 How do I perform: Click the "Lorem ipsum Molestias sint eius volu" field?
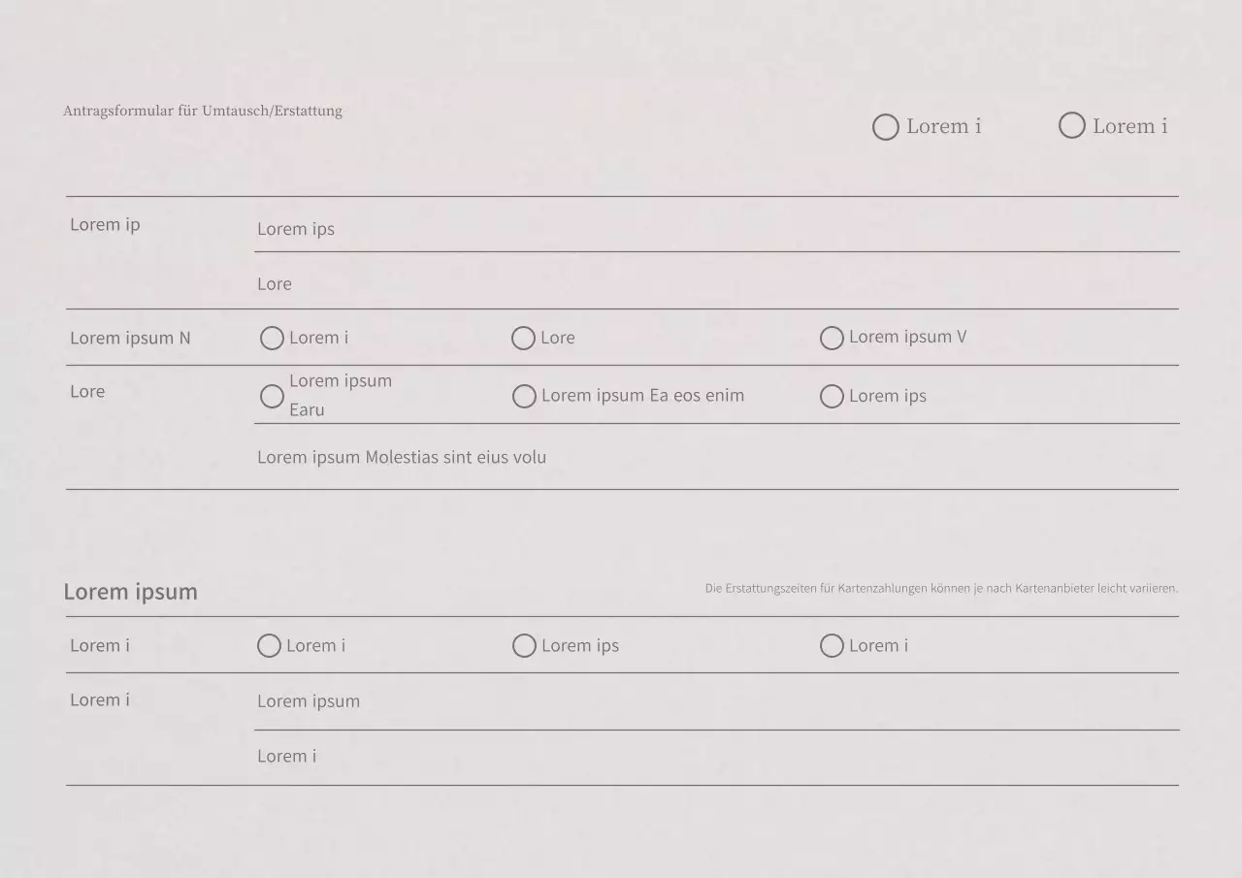[x=716, y=458]
